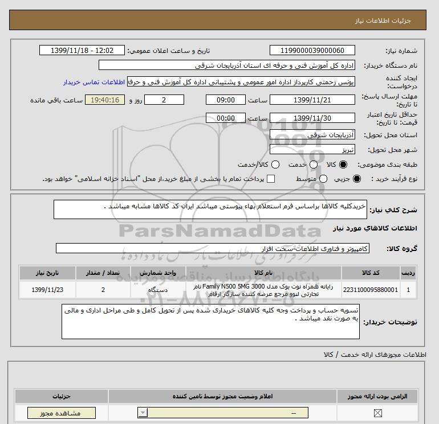Viewport: 439px width, 424px height.
Task: Click the need date 1399/11/23 cell
Action: 47,290
